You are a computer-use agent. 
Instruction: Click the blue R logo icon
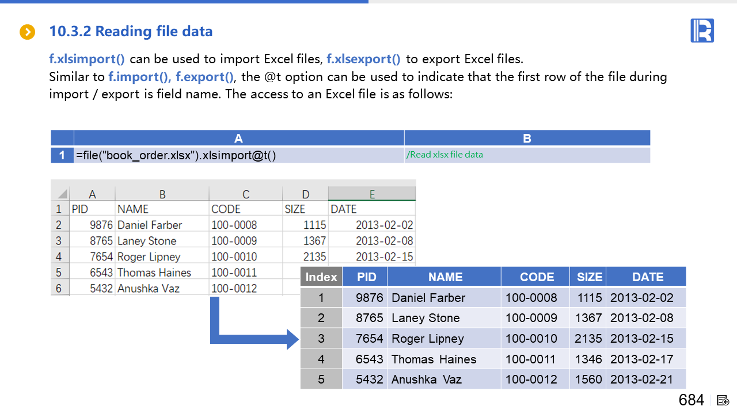point(702,30)
